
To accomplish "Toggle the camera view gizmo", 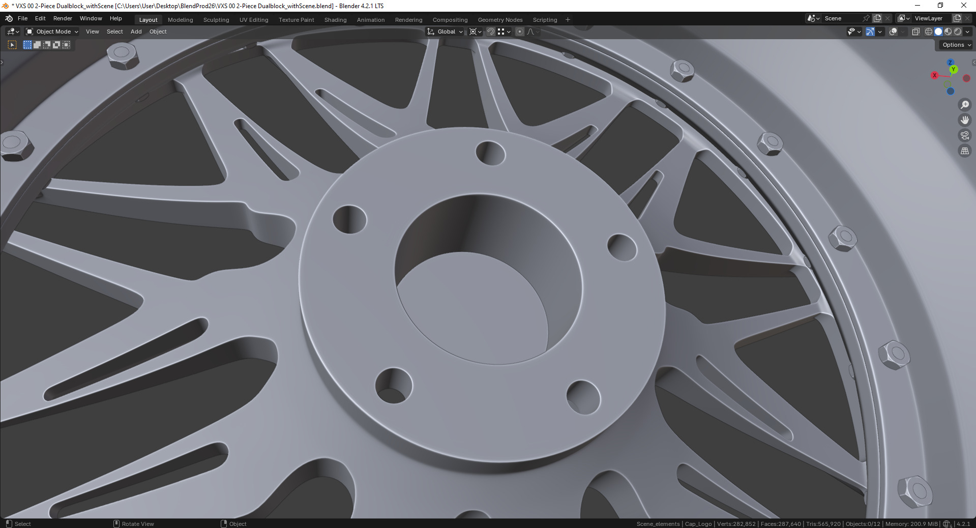I will pos(965,135).
